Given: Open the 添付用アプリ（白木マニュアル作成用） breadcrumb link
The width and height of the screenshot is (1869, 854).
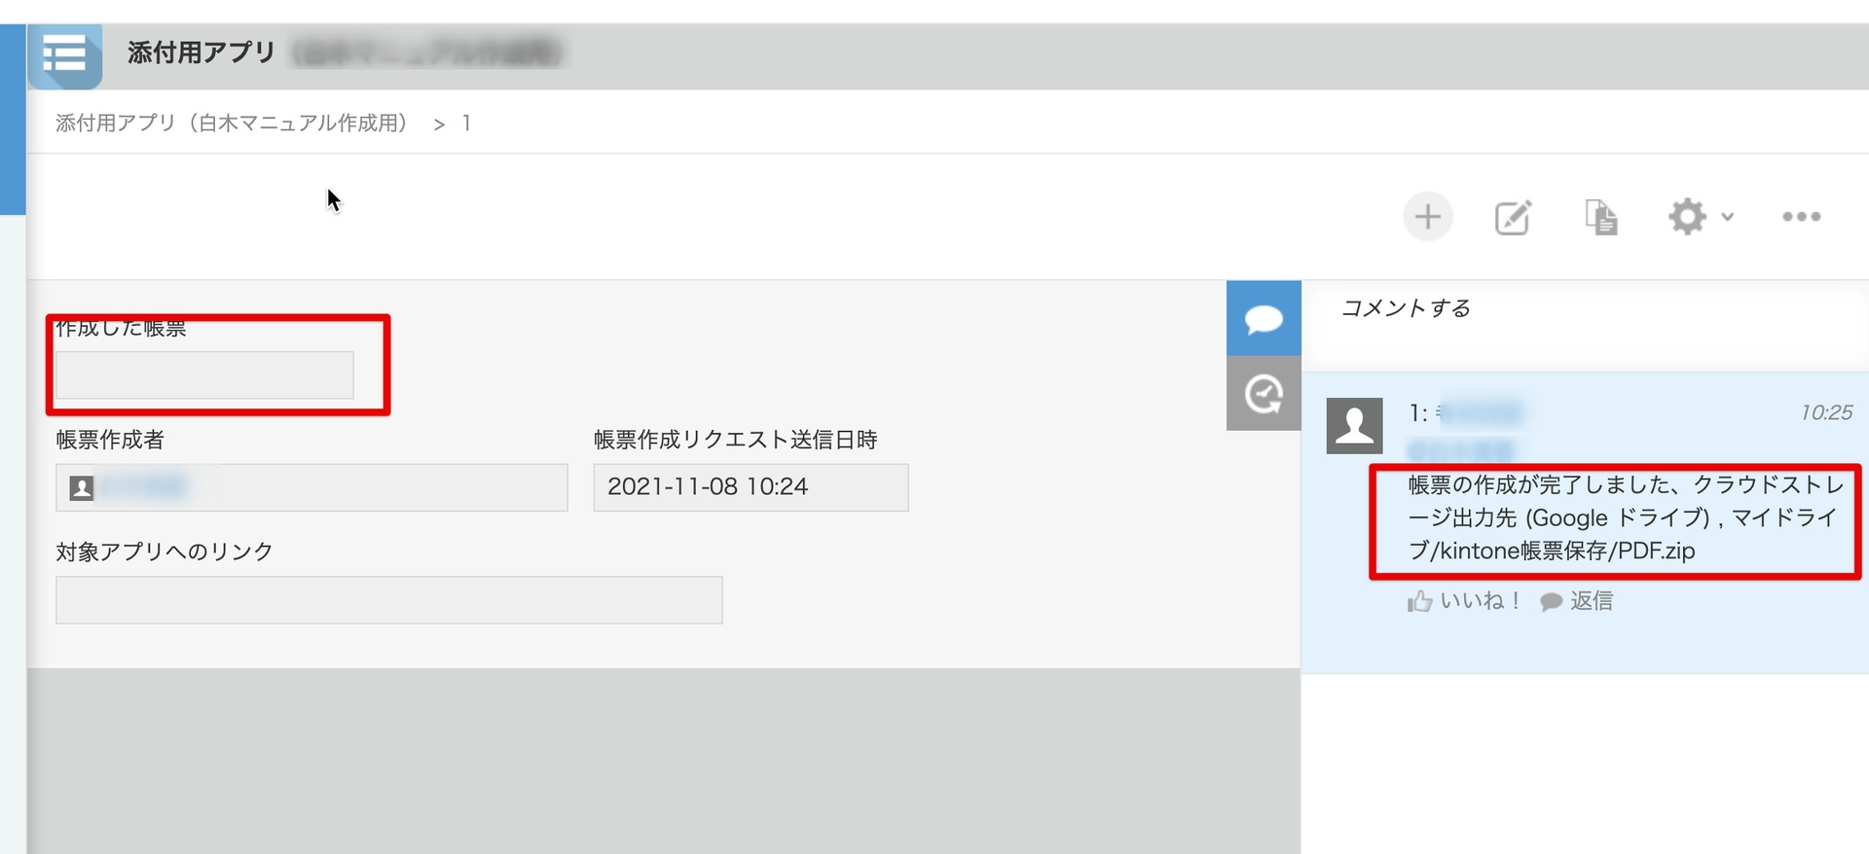Looking at the screenshot, I should pos(231,124).
